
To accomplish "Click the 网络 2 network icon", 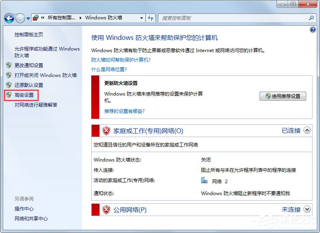I will [x=204, y=181].
